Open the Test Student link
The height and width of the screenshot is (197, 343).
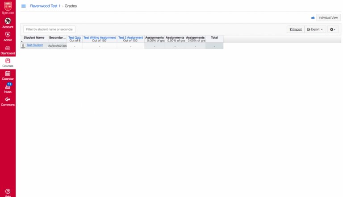(34, 45)
